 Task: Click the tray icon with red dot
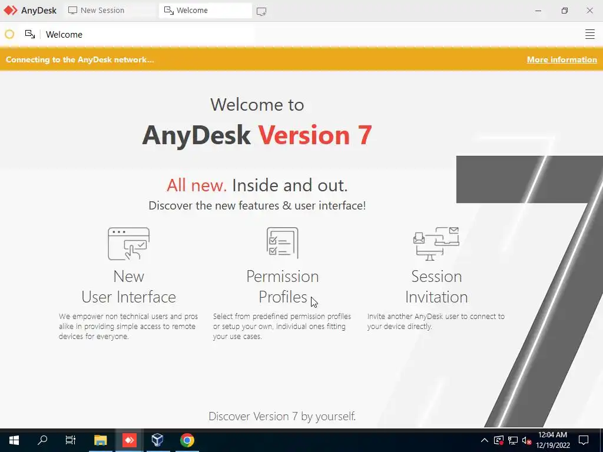(x=499, y=440)
